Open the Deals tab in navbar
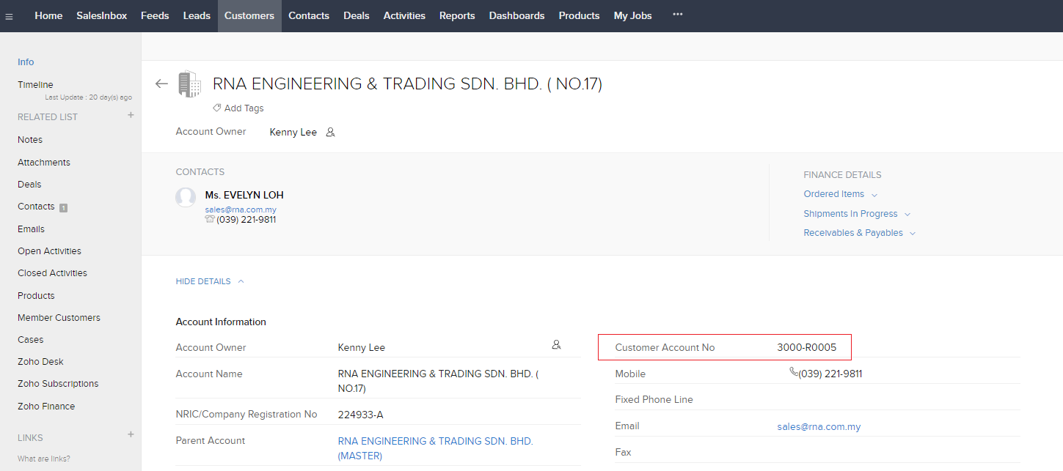The height and width of the screenshot is (471, 1063). tap(356, 15)
